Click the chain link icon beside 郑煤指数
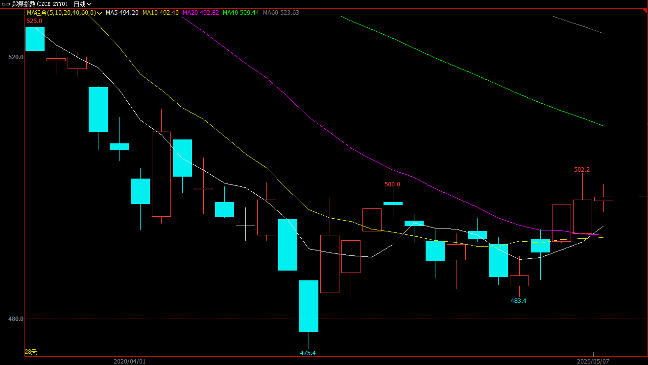This screenshot has width=648, height=365. 6,4
